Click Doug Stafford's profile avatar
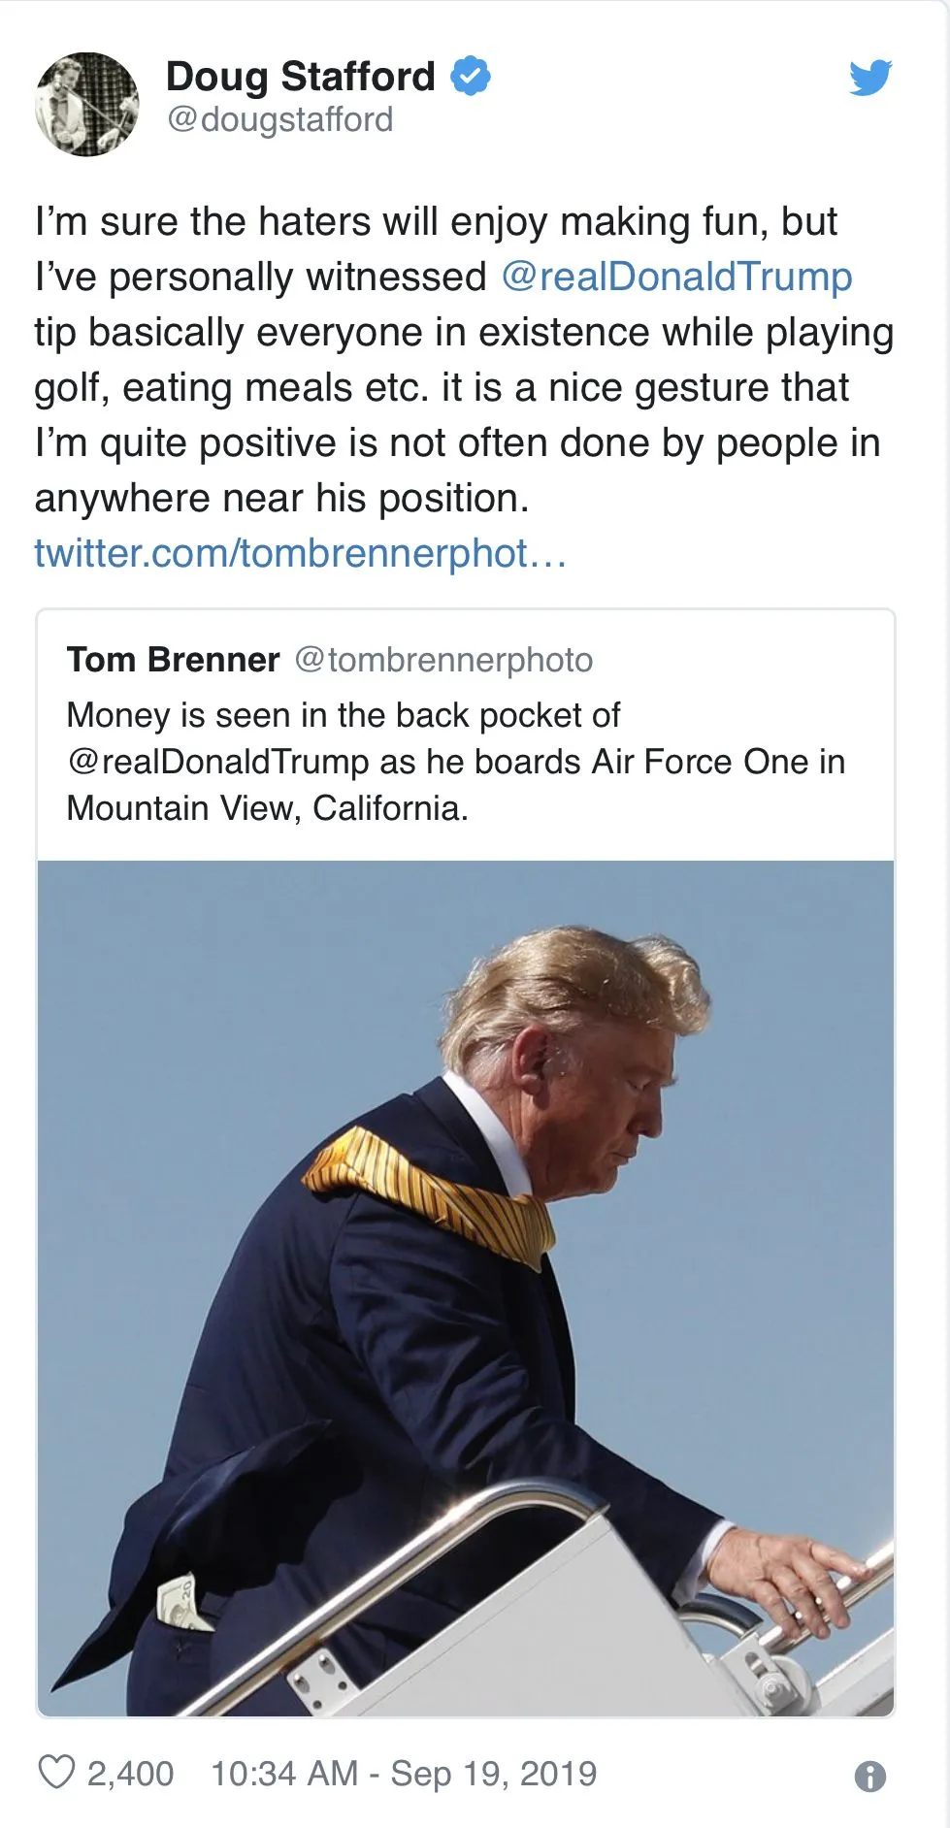Screen dimensions: 950x1828 point(87,104)
